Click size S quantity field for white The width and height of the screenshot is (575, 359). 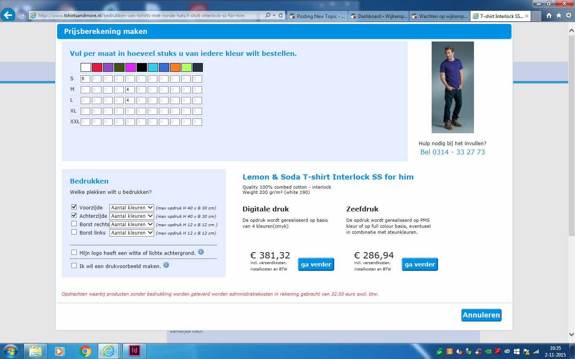85,79
